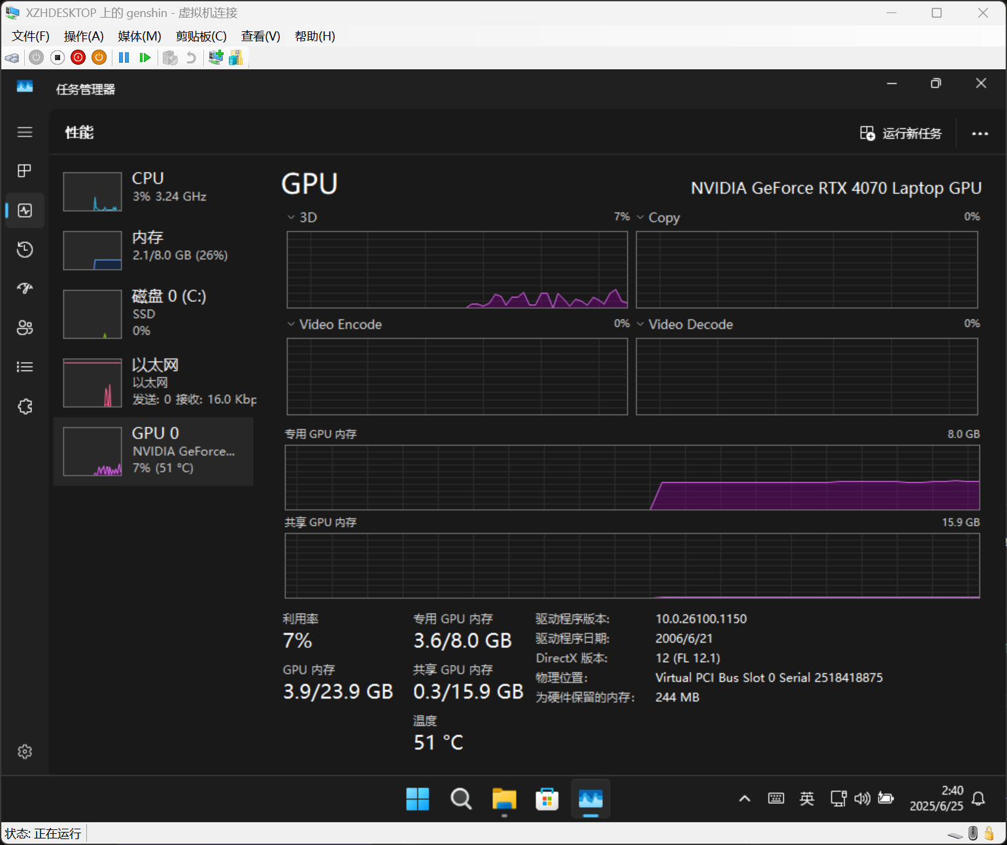The height and width of the screenshot is (845, 1007).
Task: Open the Services page from sidebar
Action: (25, 406)
